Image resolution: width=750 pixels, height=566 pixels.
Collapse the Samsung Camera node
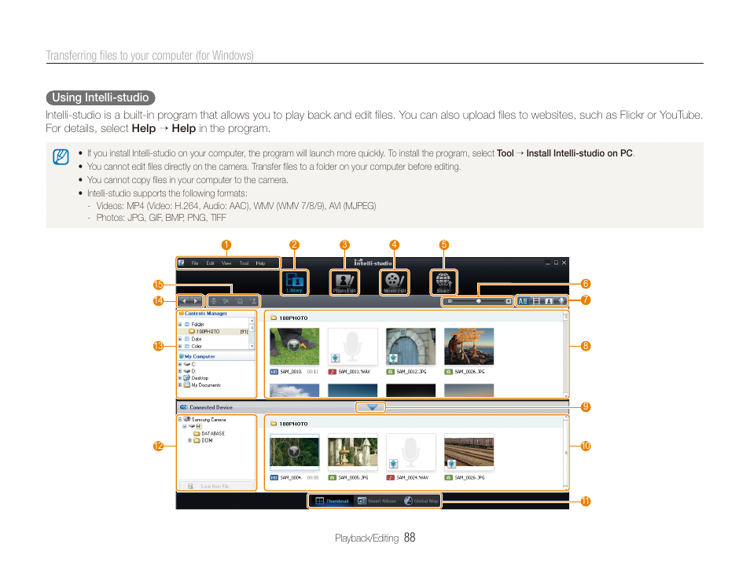point(180,420)
